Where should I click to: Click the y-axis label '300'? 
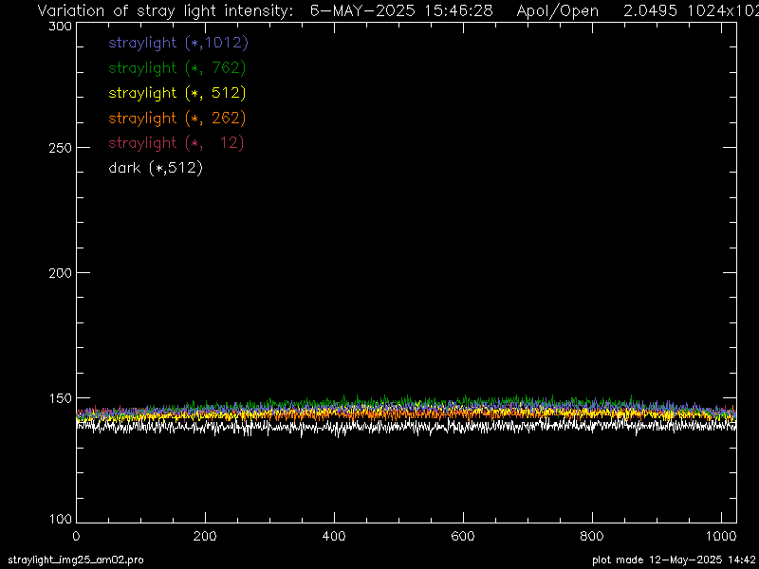click(61, 27)
